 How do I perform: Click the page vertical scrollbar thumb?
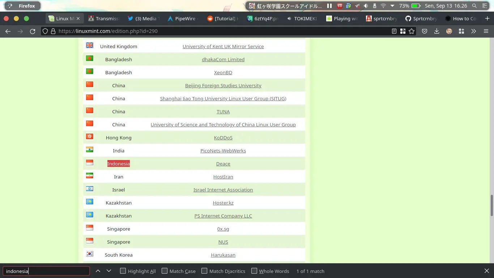click(x=492, y=205)
